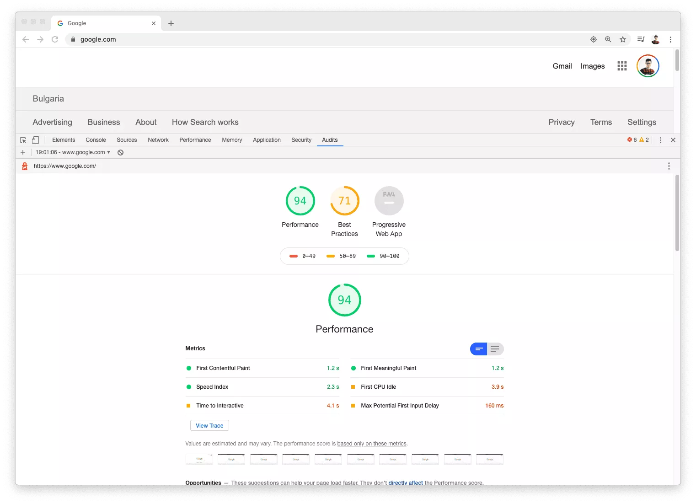Screen dimensions: 696x504
Task: Open the Privacy footer link
Action: [x=562, y=122]
